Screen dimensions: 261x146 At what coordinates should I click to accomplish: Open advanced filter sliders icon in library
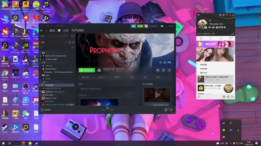click(x=73, y=47)
